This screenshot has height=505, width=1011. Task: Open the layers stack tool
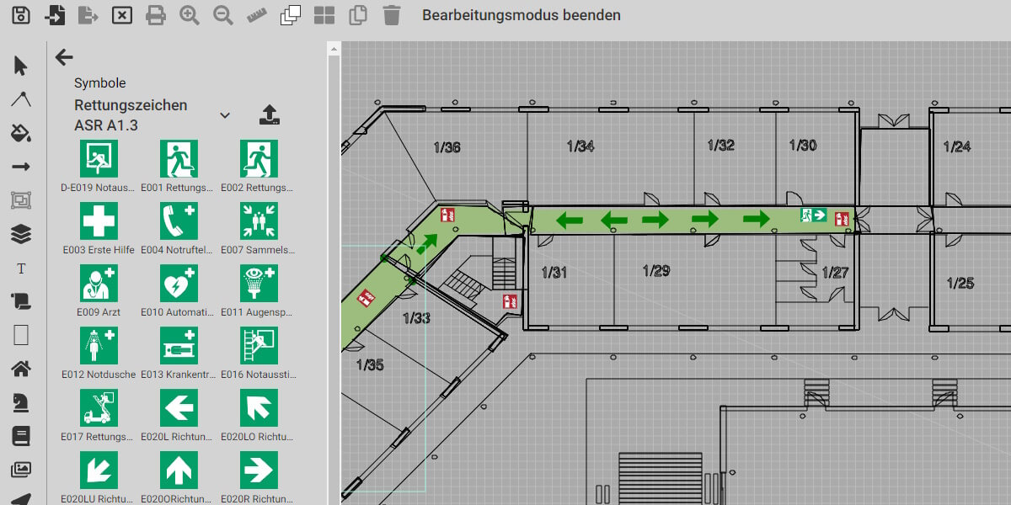21,234
